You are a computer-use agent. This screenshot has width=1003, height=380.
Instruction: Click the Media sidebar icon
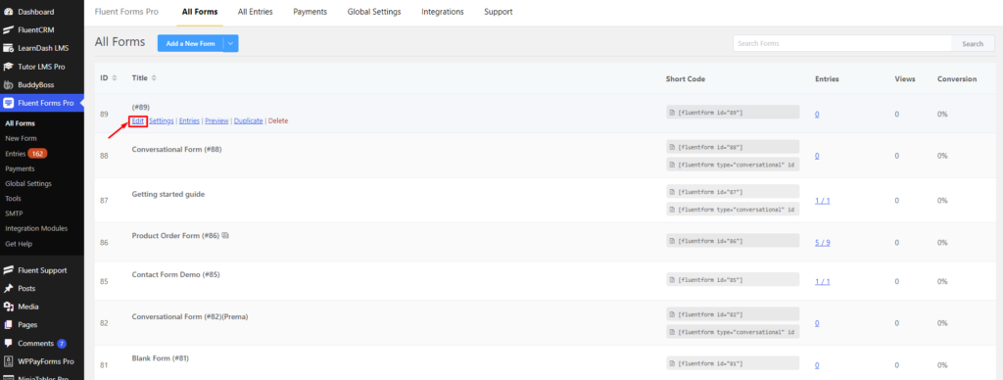click(x=8, y=307)
